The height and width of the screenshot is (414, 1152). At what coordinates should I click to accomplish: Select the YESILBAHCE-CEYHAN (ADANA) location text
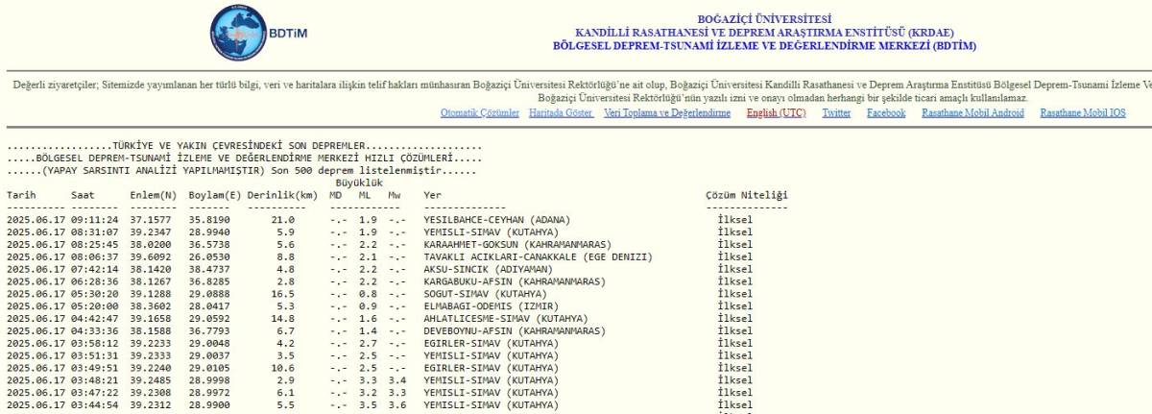point(496,220)
